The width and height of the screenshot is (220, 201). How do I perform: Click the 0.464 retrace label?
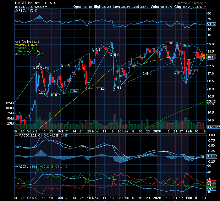click(114, 54)
